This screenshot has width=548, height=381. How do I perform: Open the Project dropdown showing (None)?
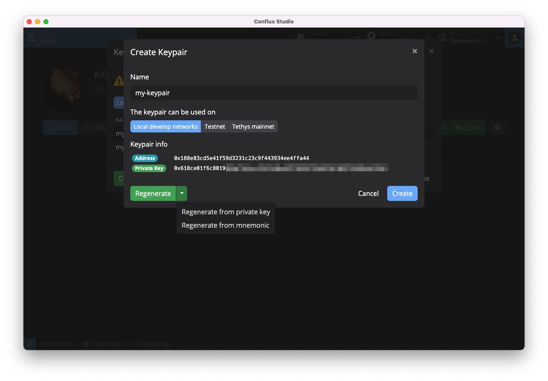point(80,38)
